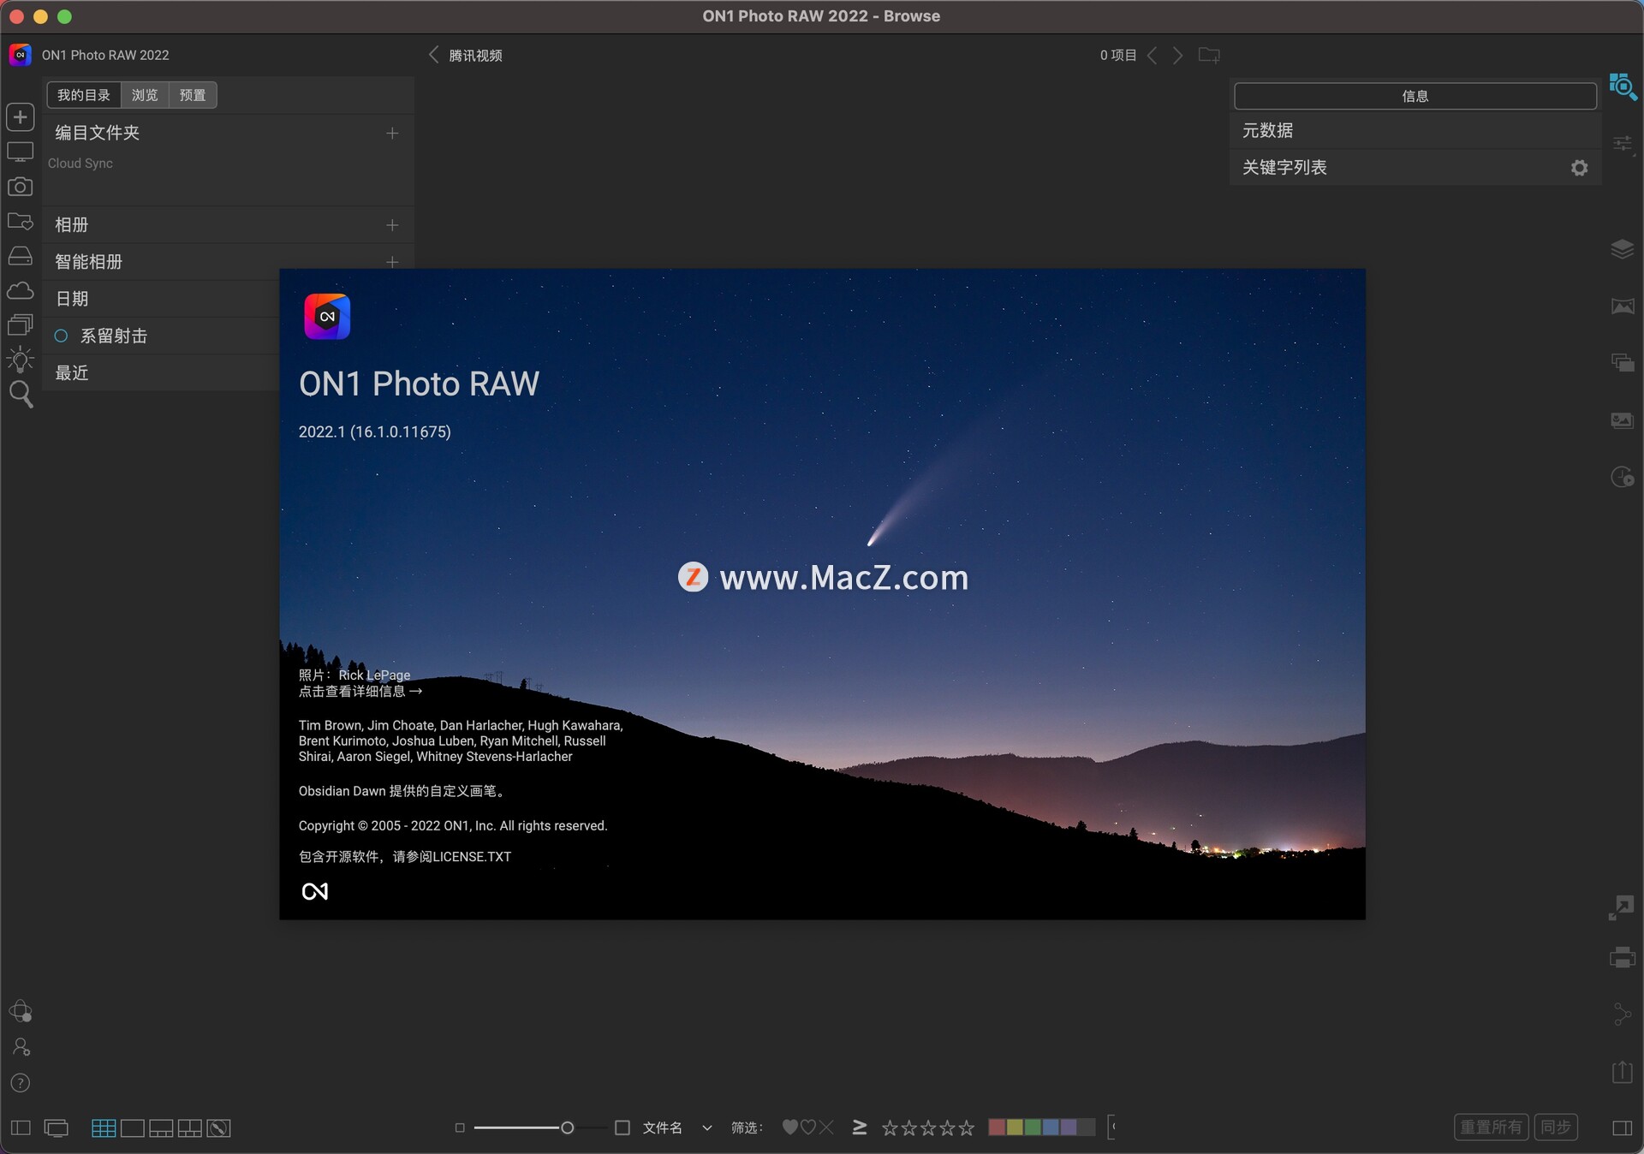The image size is (1644, 1154).
Task: Click the help question mark icon
Action: 21,1083
